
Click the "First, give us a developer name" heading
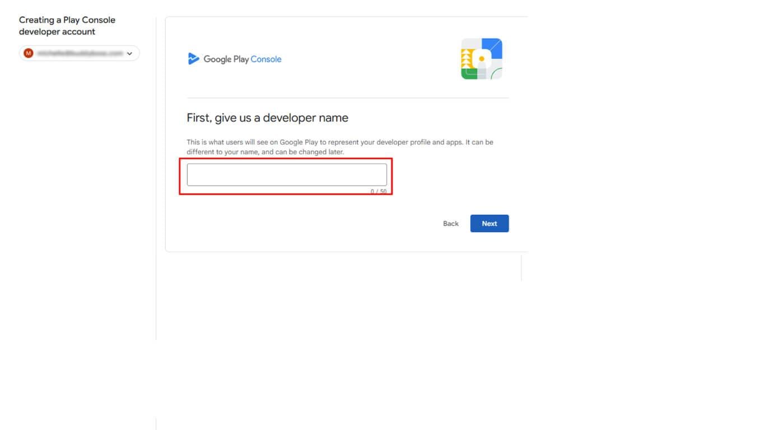point(267,118)
